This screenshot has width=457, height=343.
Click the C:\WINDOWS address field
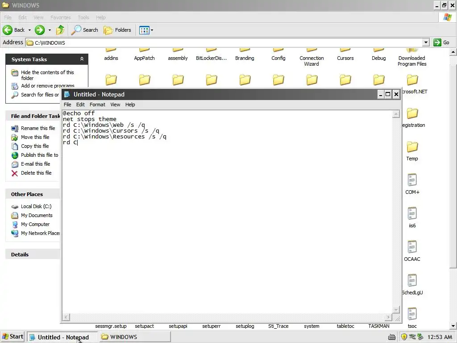[224, 42]
